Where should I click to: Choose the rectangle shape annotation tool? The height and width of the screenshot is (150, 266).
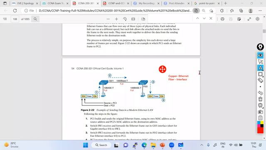(x=260, y=74)
